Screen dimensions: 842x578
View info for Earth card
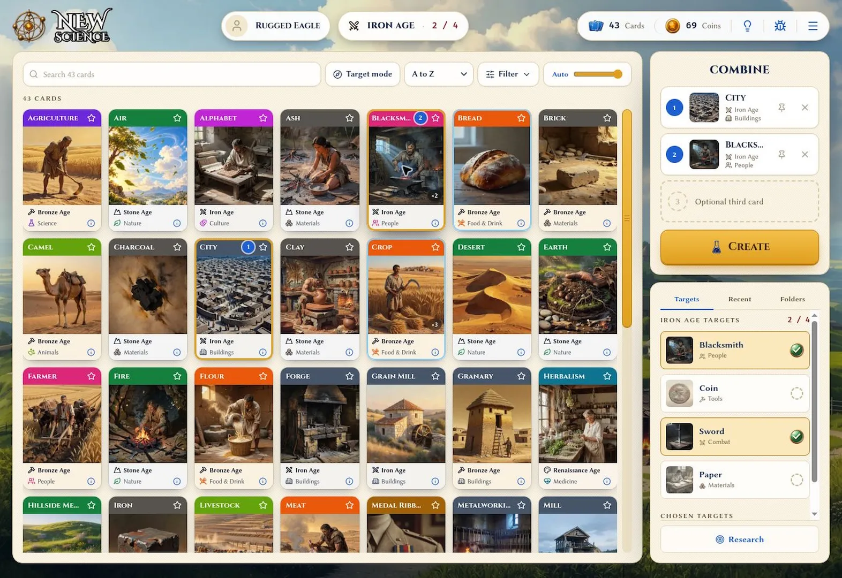607,352
